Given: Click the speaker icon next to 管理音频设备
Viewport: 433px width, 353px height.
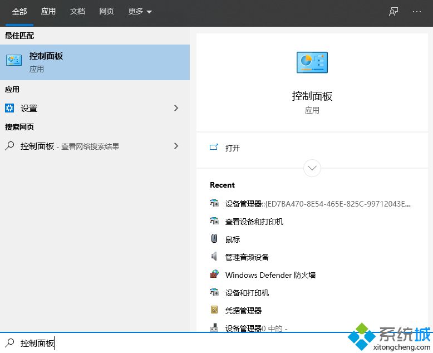Looking at the screenshot, I should coord(214,256).
